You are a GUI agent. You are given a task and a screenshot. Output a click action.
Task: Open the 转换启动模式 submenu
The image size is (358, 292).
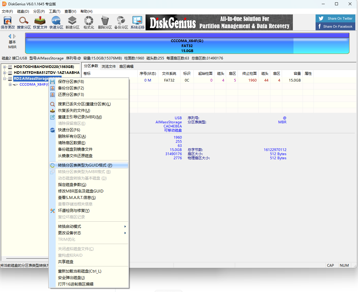click(x=89, y=226)
